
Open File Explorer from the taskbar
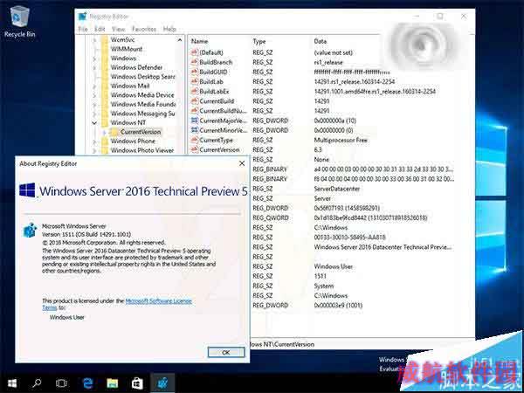point(113,383)
